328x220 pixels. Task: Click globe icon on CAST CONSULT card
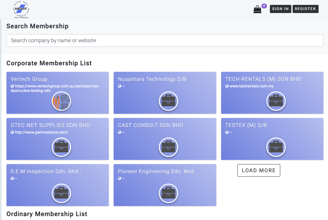pos(120,132)
